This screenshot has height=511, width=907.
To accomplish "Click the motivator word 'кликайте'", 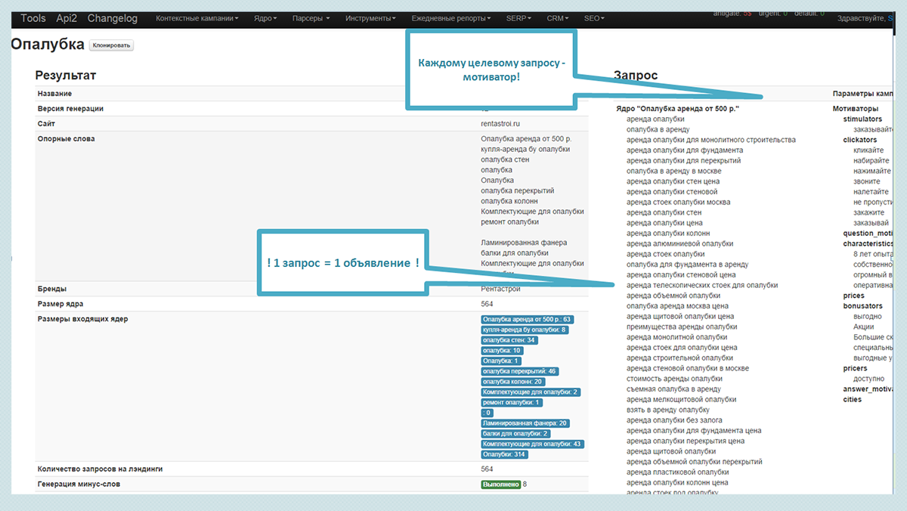I will 868,150.
